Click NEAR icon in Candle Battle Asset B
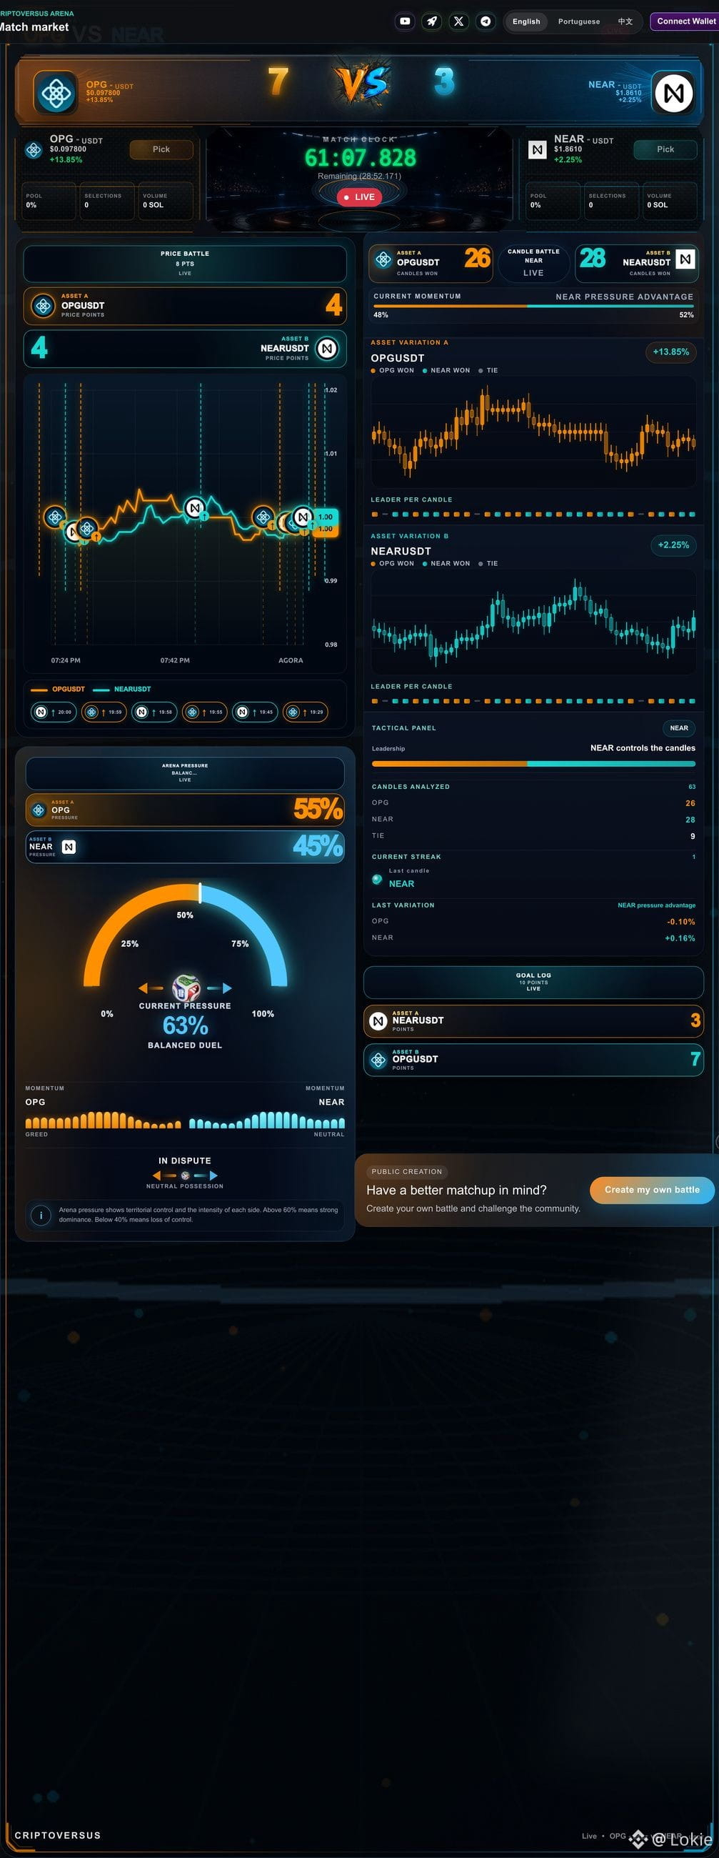719x1858 pixels. click(685, 258)
